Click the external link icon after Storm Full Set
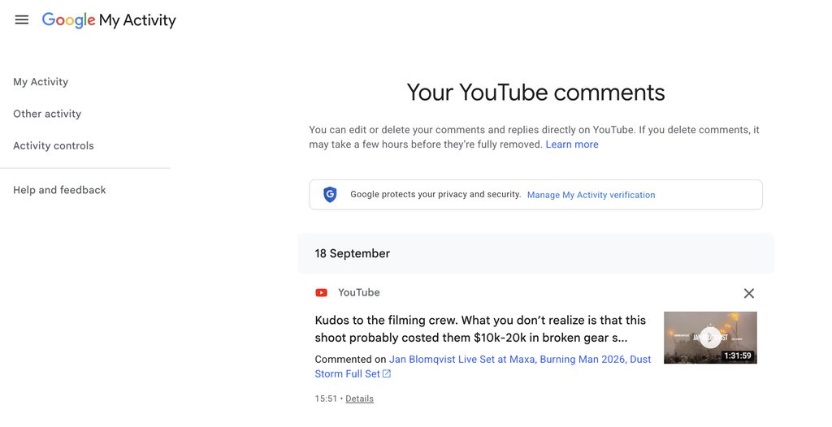The width and height of the screenshot is (832, 427). click(387, 374)
